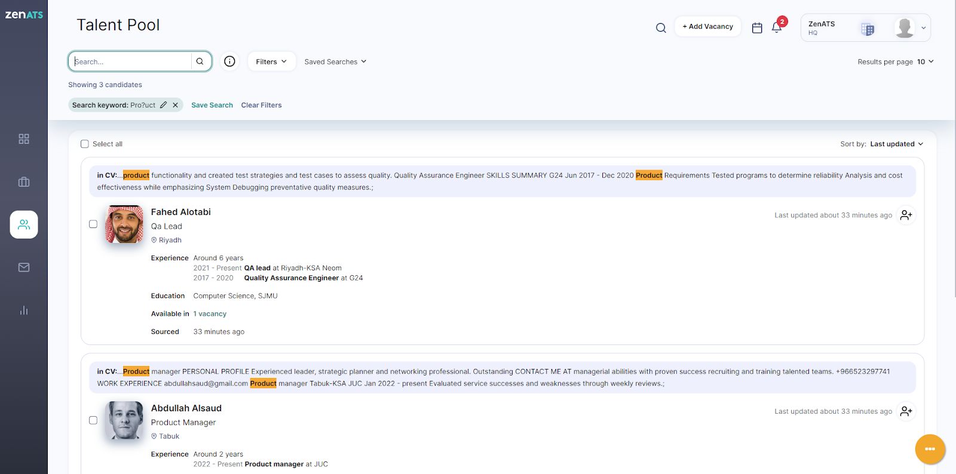Open the '1 vacancy' link
Image resolution: width=956 pixels, height=474 pixels.
[210, 313]
